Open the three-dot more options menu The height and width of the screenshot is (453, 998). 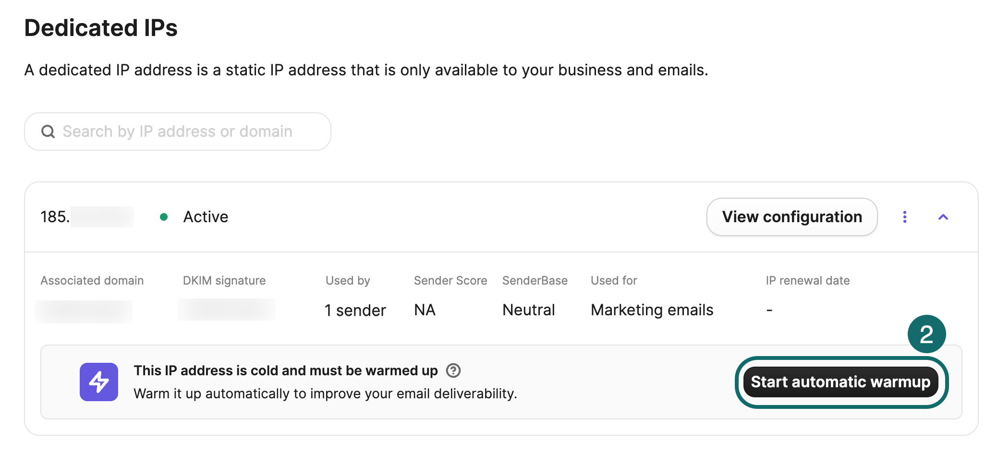[905, 217]
